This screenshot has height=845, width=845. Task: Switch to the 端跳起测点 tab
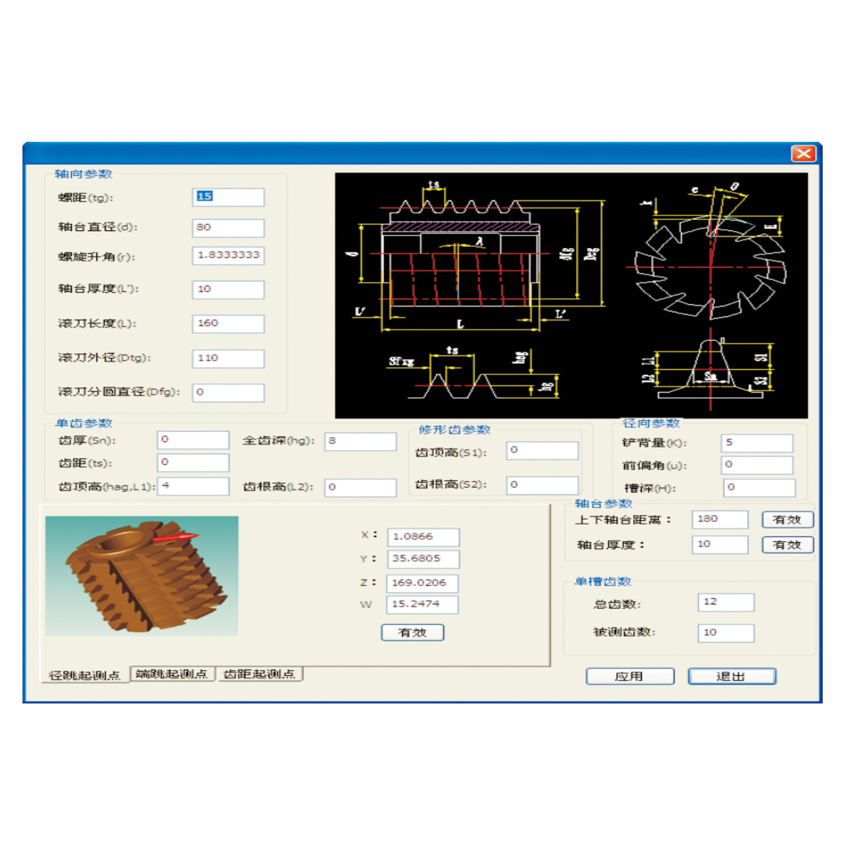tap(172, 674)
